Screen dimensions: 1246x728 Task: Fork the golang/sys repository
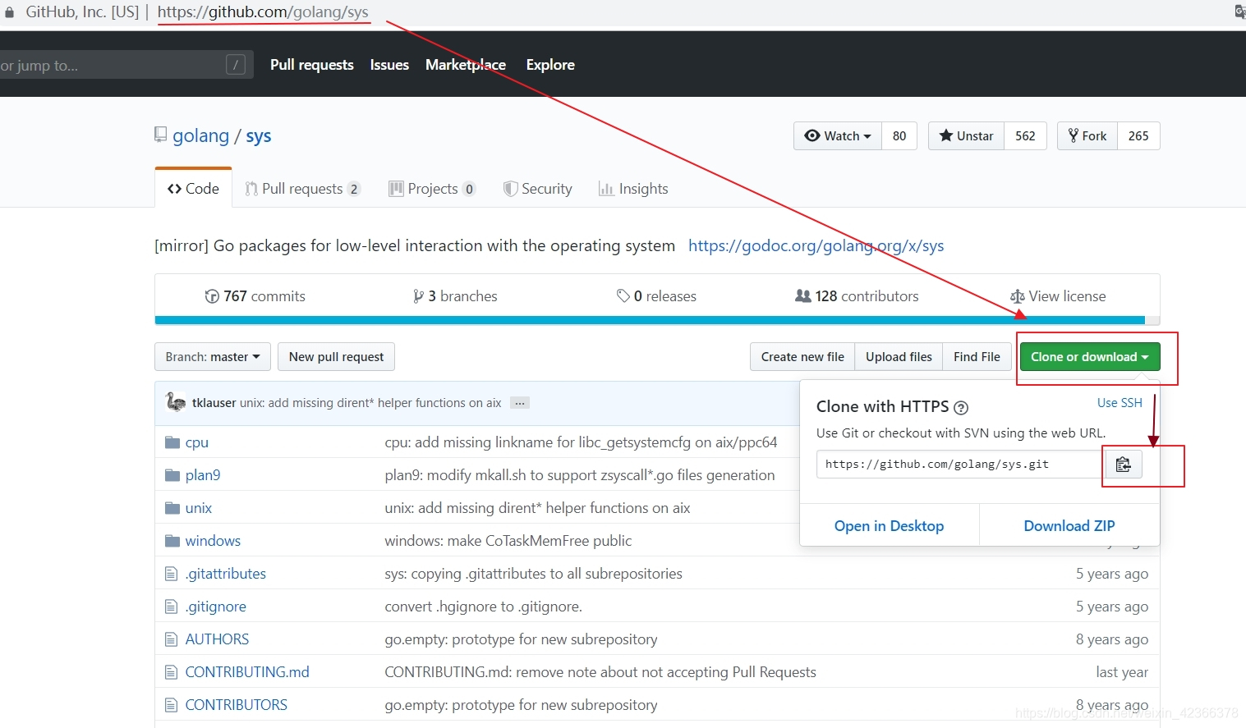point(1087,136)
